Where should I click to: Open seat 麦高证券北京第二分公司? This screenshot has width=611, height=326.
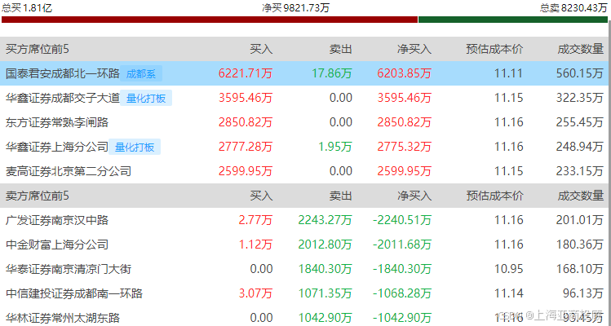[69, 171]
